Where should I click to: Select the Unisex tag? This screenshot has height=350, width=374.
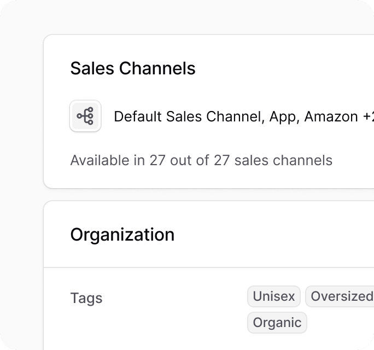click(x=274, y=297)
